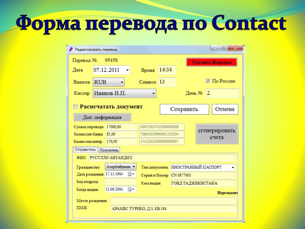Expand the Дата dropdown 07.12.2011
Image resolution: width=305 pixels, height=229 pixels.
pos(127,70)
